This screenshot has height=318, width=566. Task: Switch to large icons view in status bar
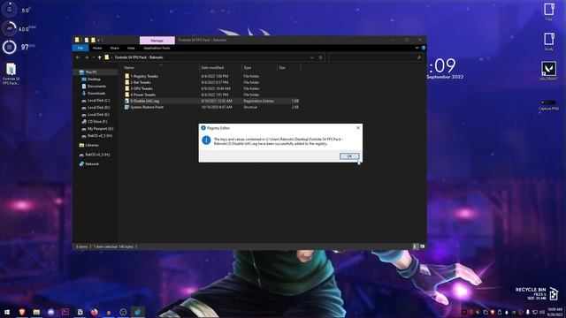pyautogui.click(x=422, y=246)
